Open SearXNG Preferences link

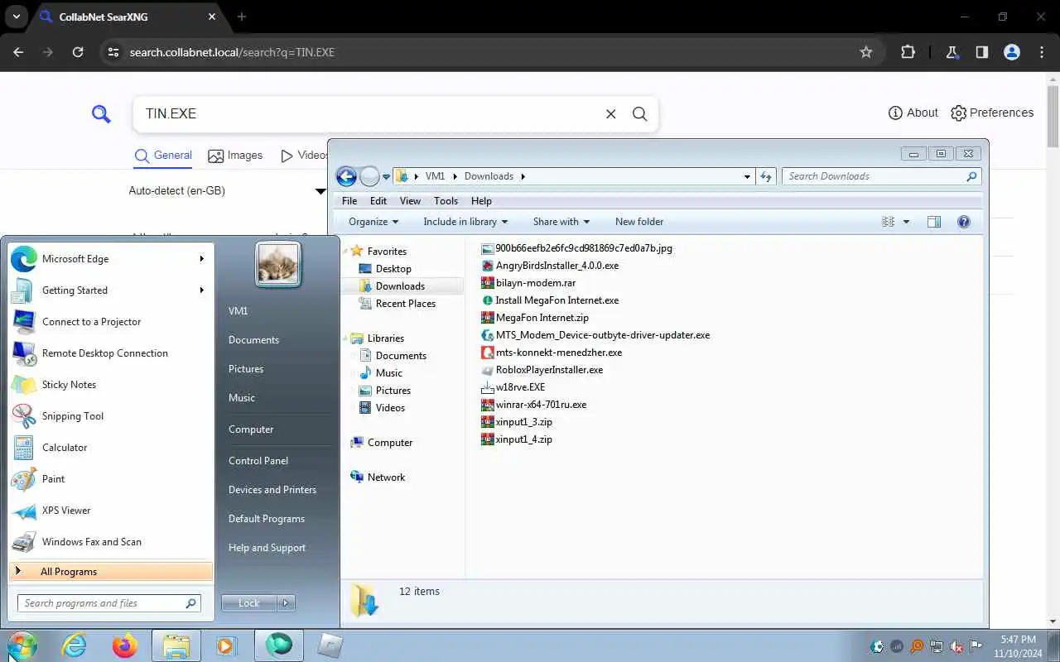992,113
